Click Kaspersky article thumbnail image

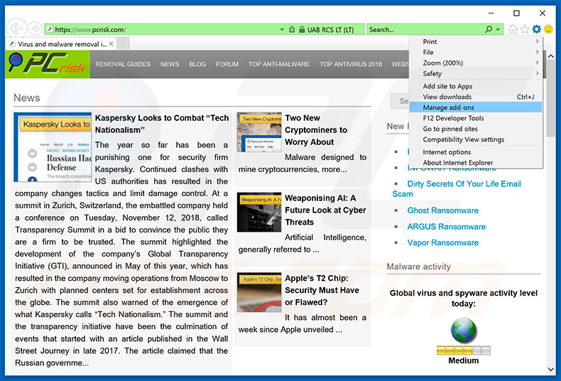click(53, 147)
